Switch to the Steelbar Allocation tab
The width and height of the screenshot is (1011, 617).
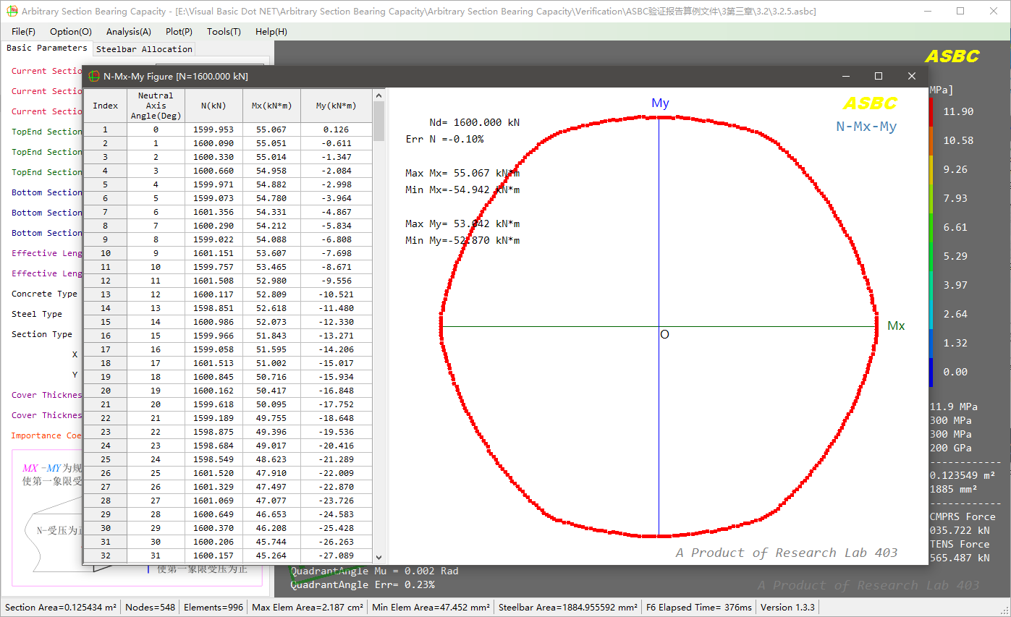(144, 49)
